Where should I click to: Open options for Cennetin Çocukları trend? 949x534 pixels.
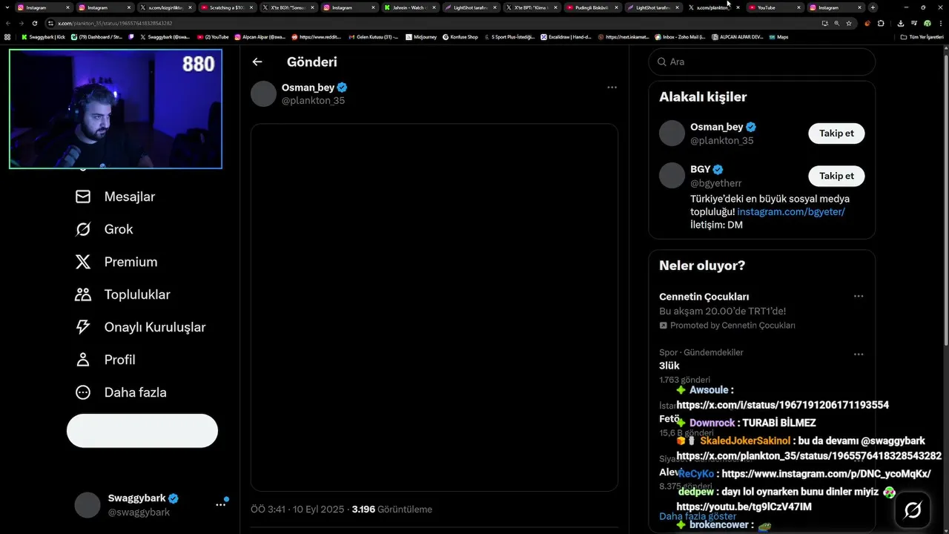pyautogui.click(x=859, y=297)
